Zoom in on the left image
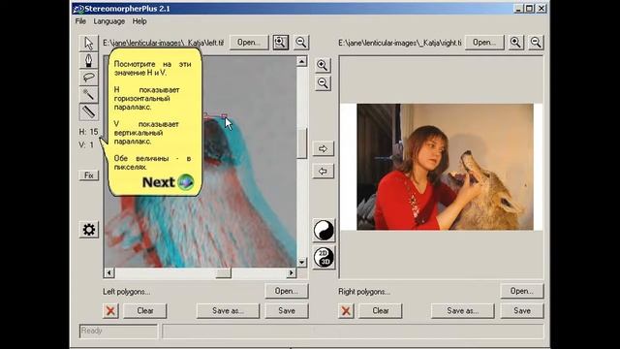 pos(280,43)
